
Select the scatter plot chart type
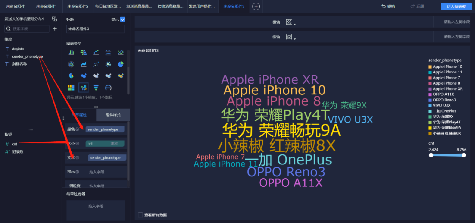coord(96,64)
